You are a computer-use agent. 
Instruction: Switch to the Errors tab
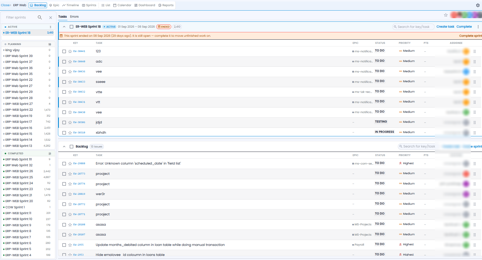tap(74, 17)
